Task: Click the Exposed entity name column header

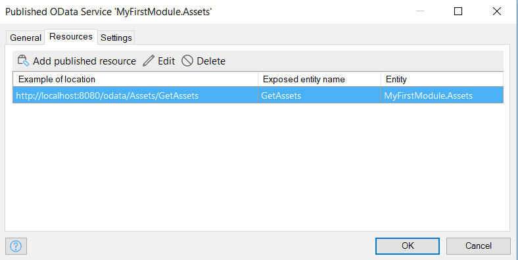Action: [x=319, y=80]
